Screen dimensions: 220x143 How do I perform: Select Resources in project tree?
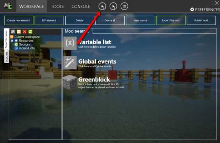pos(26,41)
